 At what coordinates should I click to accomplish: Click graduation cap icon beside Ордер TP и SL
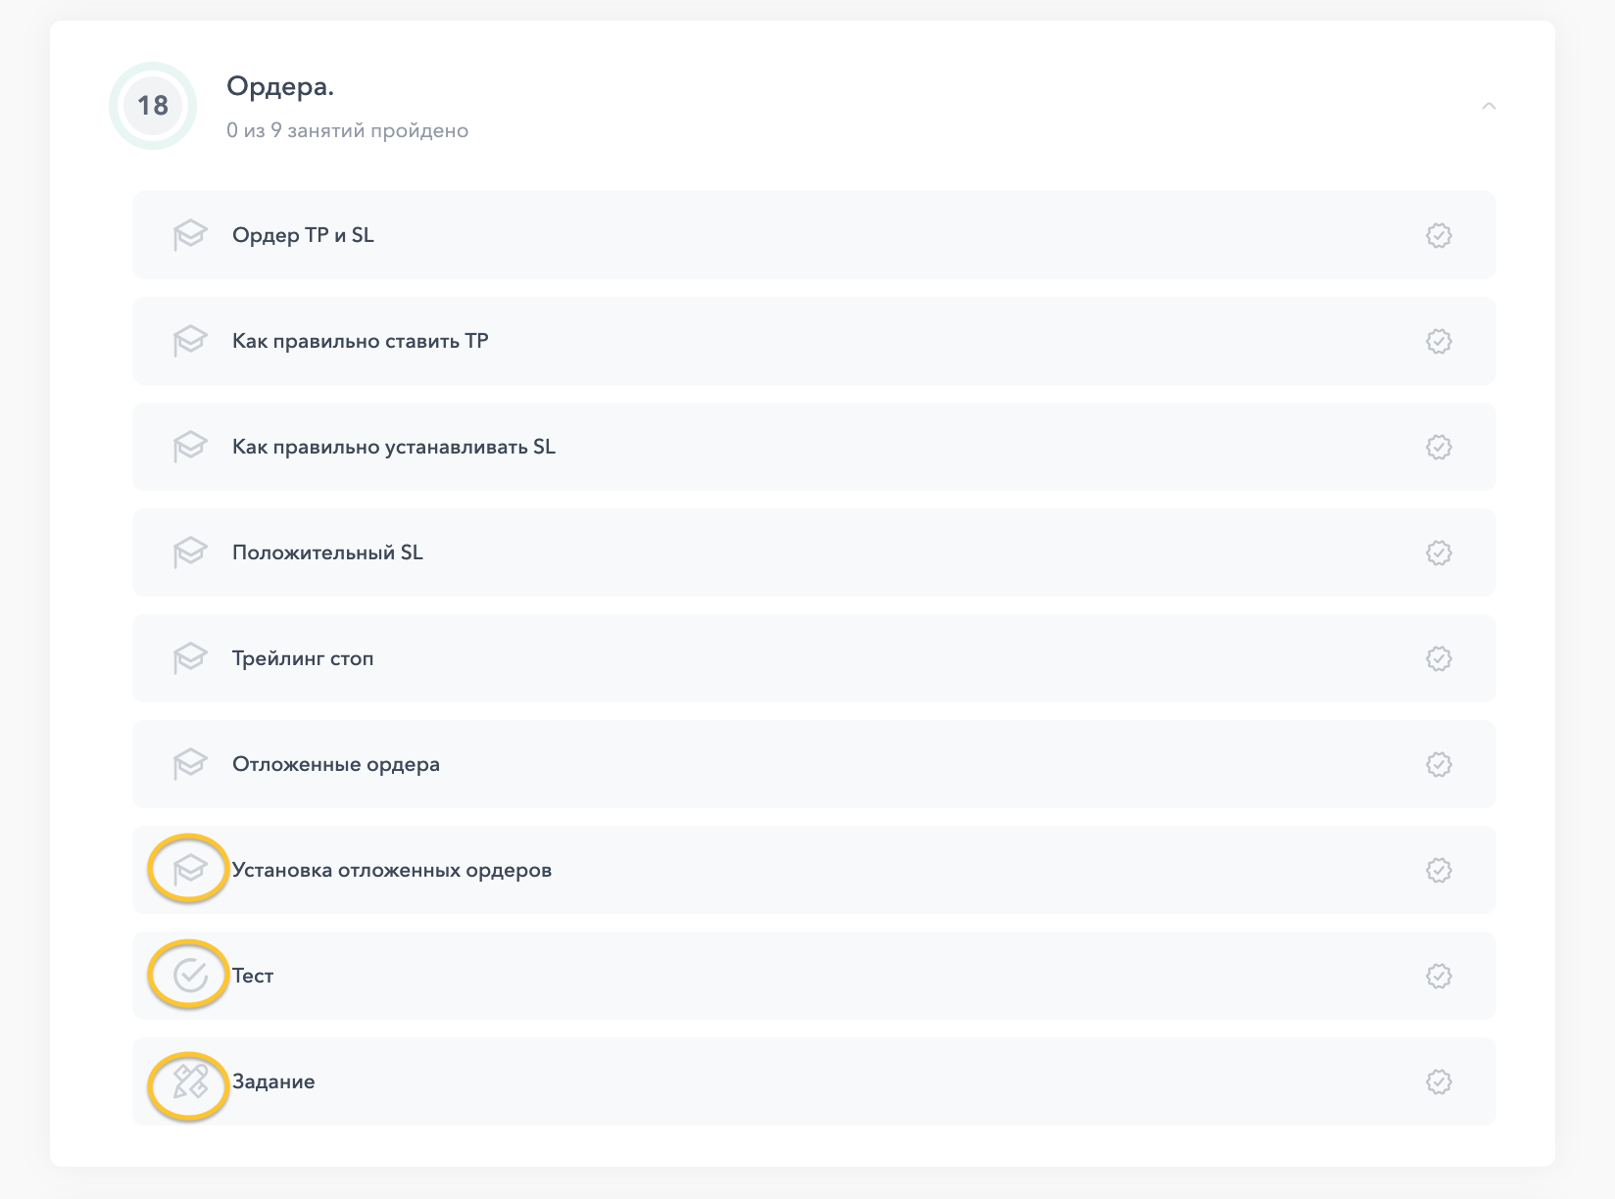pos(190,235)
